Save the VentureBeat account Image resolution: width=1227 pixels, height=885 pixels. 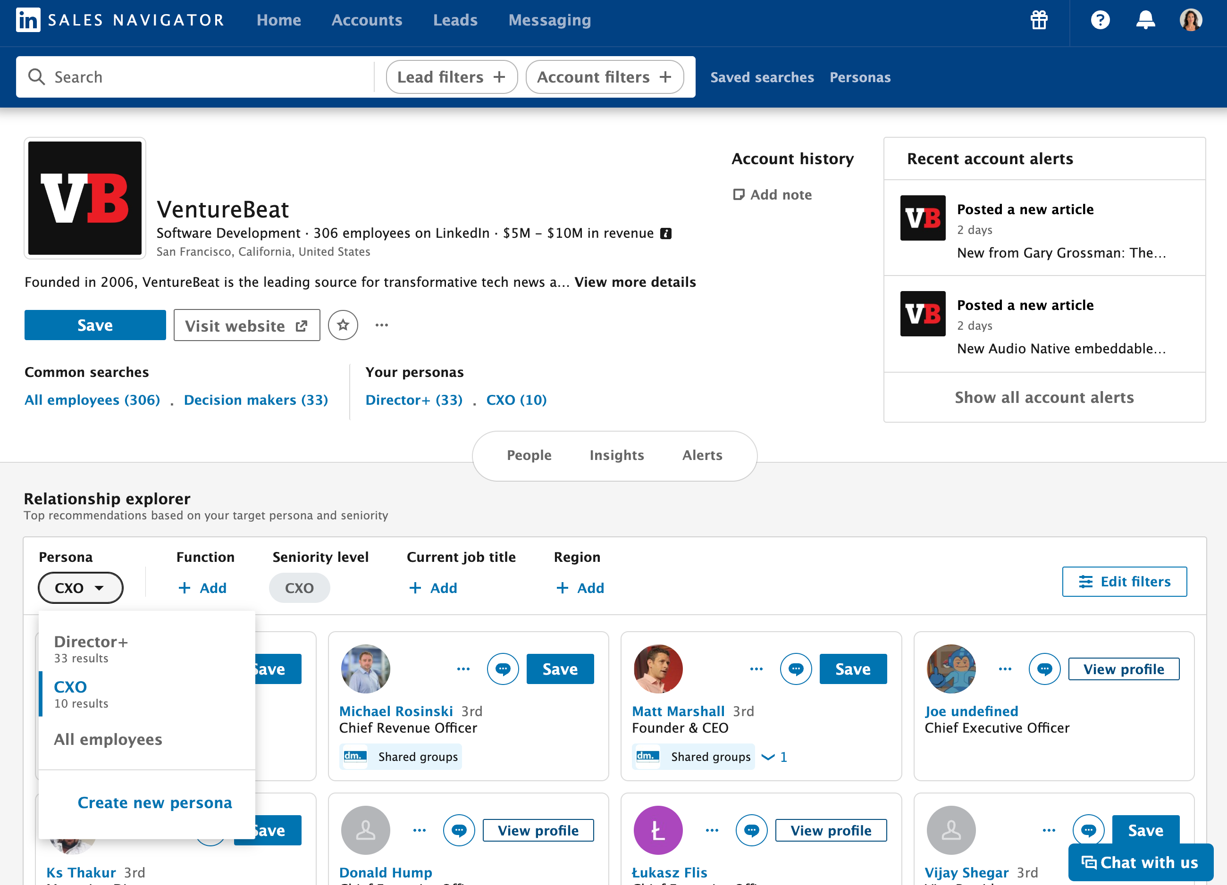tap(95, 325)
